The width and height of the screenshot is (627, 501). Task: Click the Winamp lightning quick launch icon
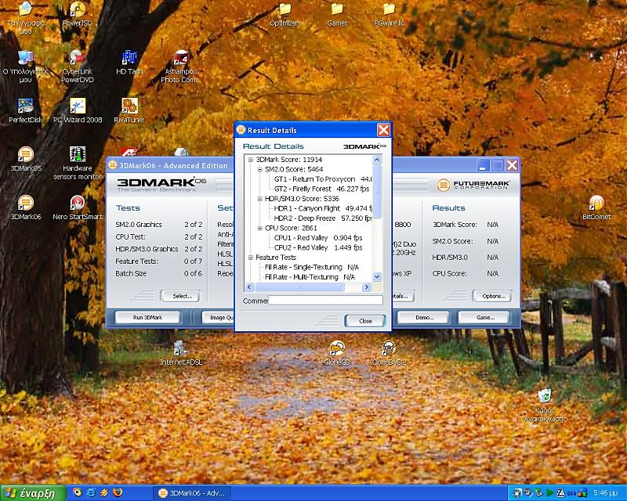coord(104,492)
